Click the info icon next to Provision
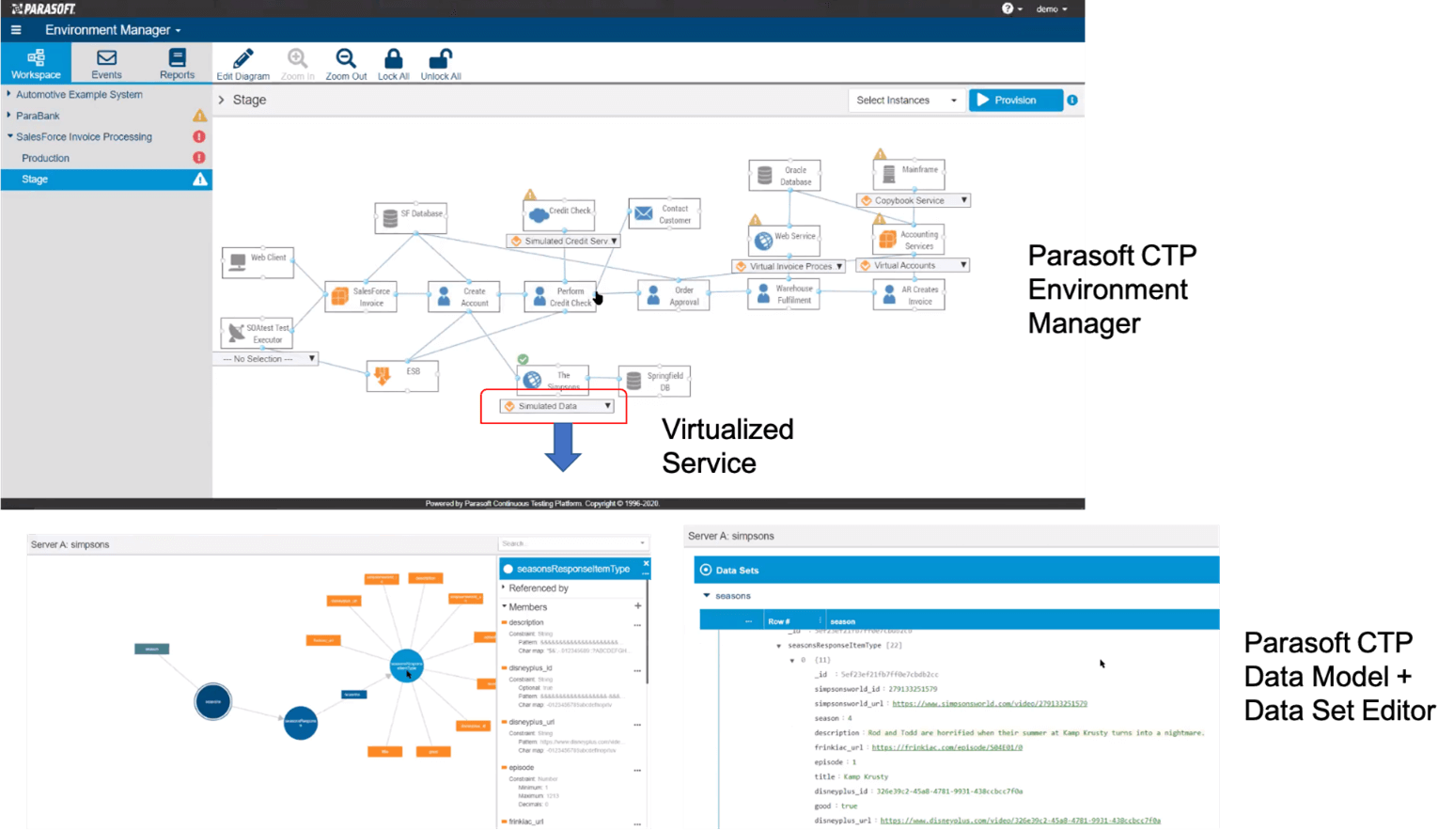This screenshot has height=830, width=1454. click(x=1072, y=100)
